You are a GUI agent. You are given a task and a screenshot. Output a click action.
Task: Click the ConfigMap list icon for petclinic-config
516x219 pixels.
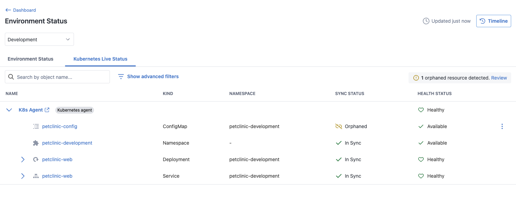click(36, 126)
